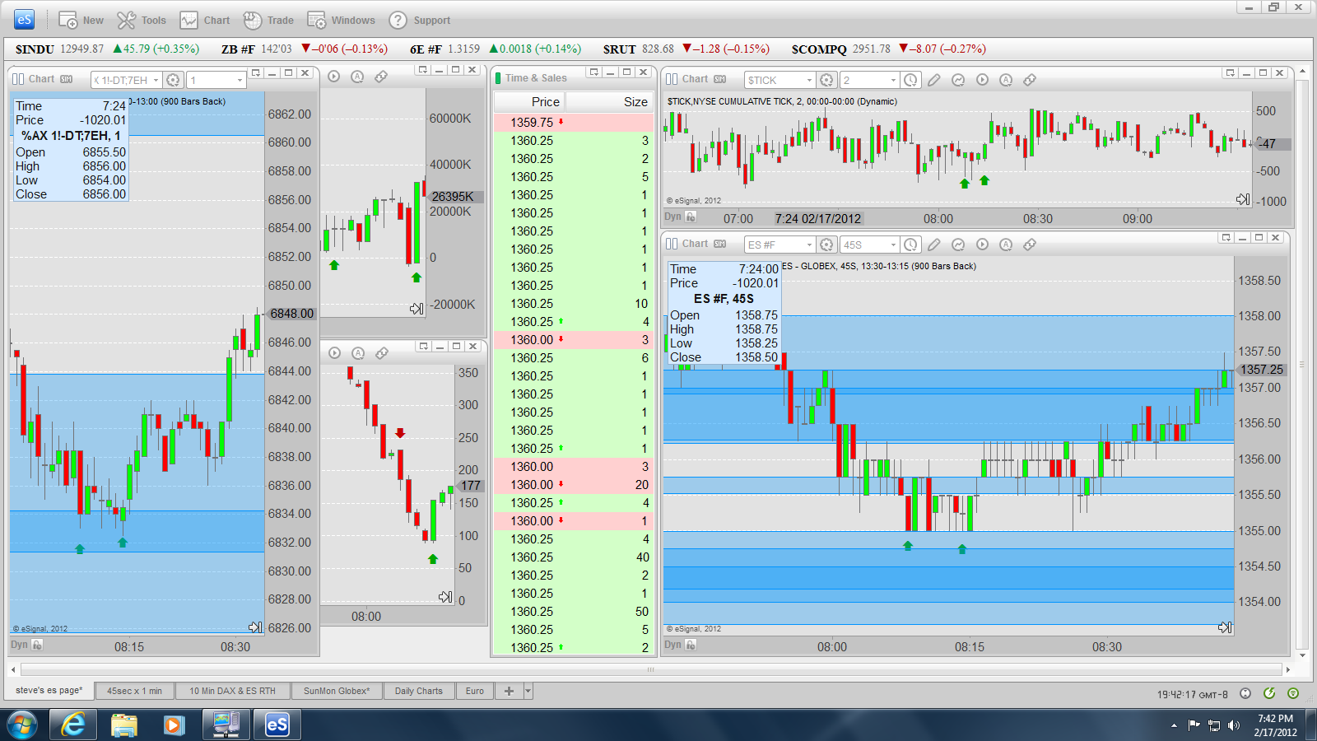The image size is (1317, 741).
Task: Click settings gear in $TICK chart toolbar
Action: [826, 80]
